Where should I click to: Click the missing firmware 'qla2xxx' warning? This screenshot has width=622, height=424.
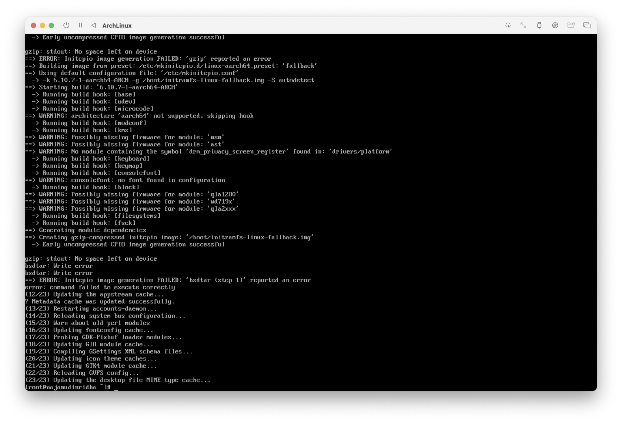pos(132,209)
